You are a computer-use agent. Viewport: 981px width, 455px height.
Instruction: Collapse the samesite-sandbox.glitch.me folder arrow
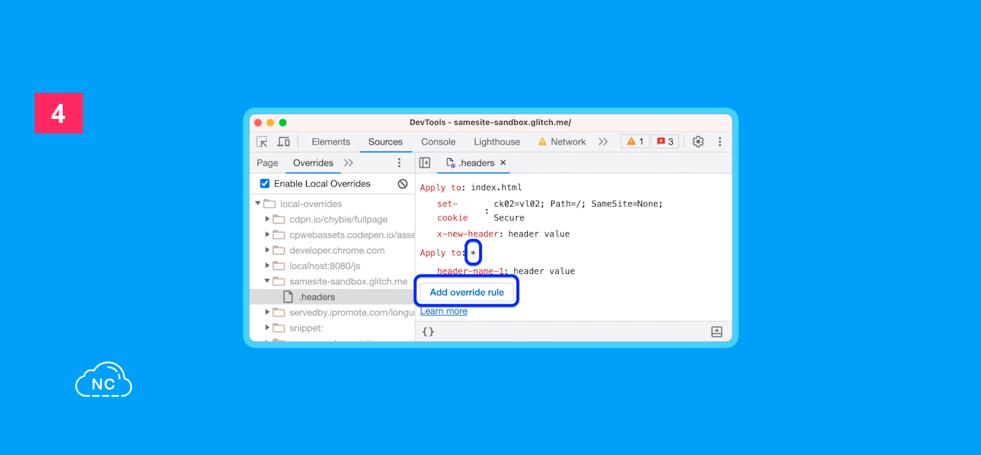(267, 281)
